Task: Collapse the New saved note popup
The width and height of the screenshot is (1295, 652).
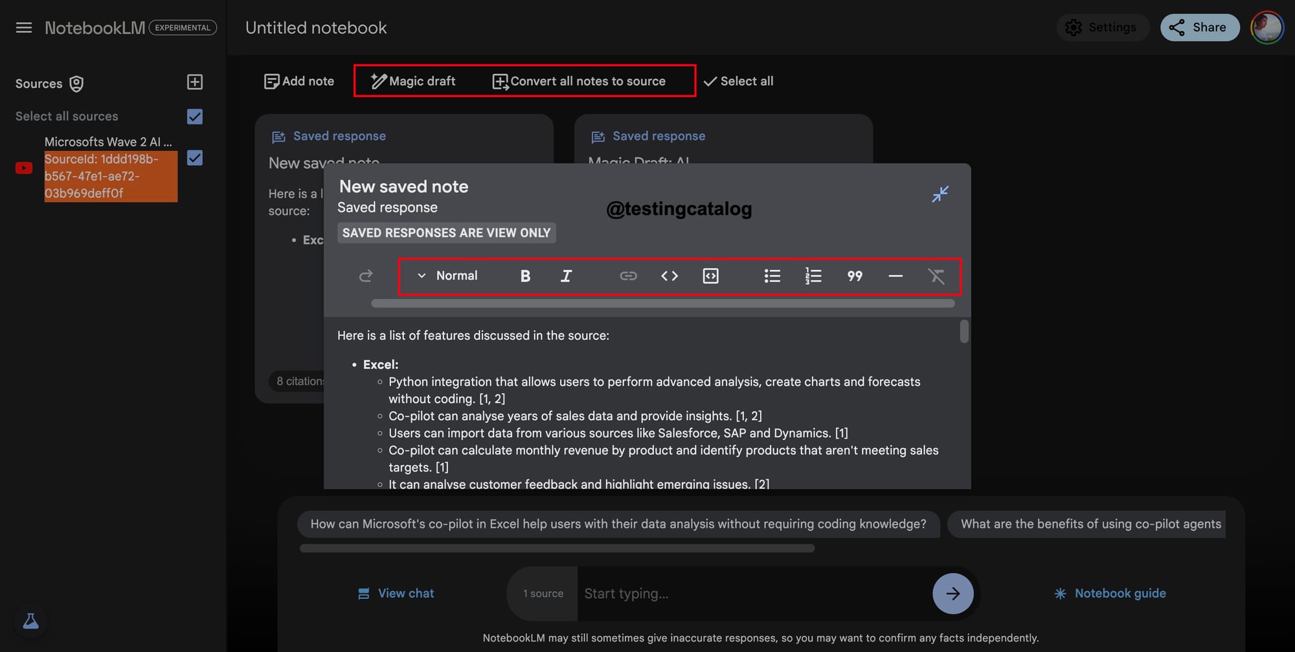Action: click(940, 194)
